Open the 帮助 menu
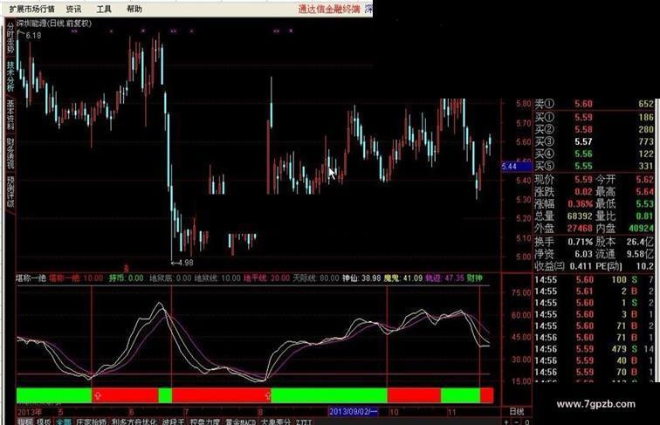The height and width of the screenshot is (425, 660). 134,9
